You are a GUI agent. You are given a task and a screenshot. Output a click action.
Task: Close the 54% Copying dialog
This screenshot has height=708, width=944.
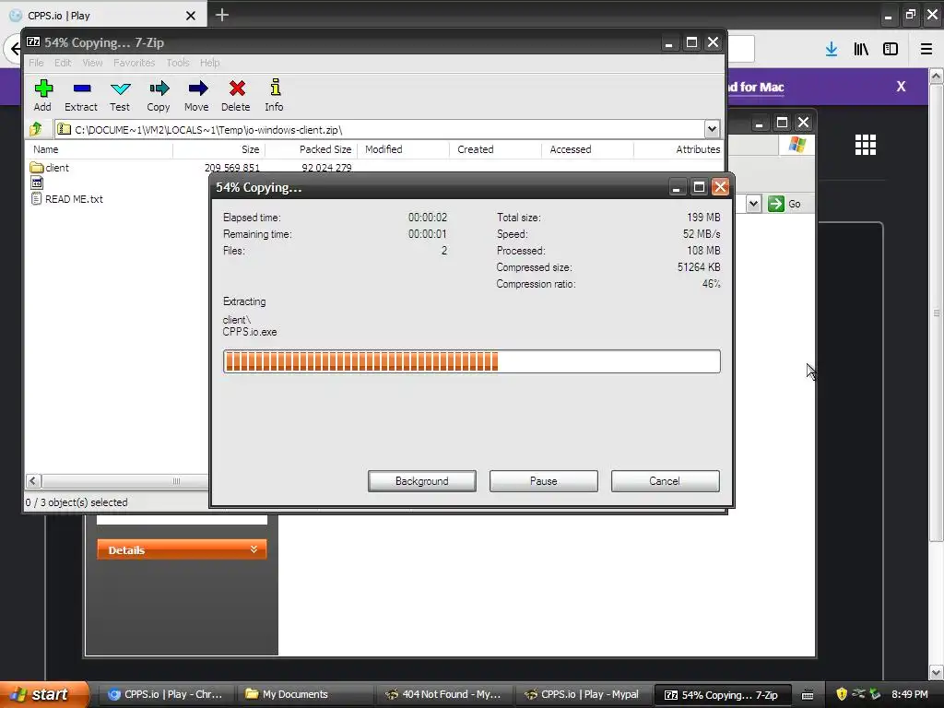coord(720,187)
